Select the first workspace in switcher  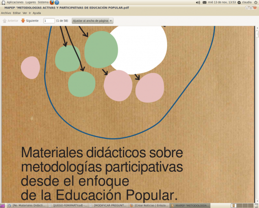(234, 206)
